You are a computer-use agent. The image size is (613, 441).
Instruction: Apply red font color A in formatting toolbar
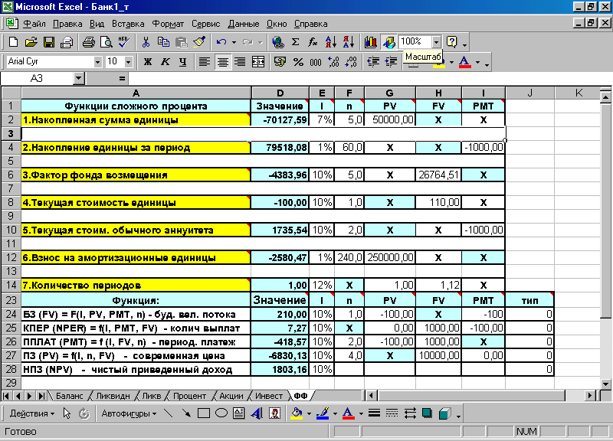pyautogui.click(x=464, y=62)
